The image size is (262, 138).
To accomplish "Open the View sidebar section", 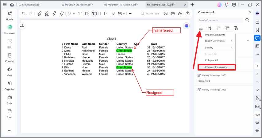I will (x=9, y=72).
